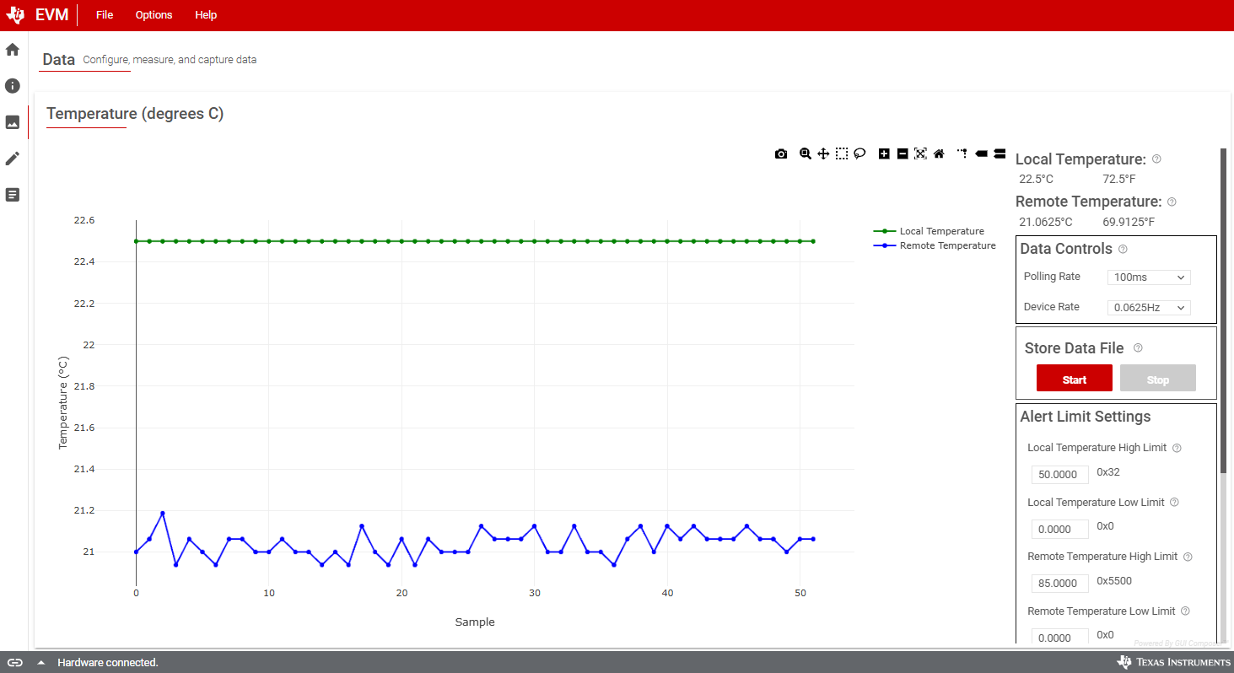Click the Local Temperature High Limit field
1234x673 pixels.
coord(1059,475)
